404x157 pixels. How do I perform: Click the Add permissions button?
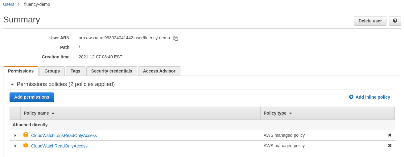32,97
